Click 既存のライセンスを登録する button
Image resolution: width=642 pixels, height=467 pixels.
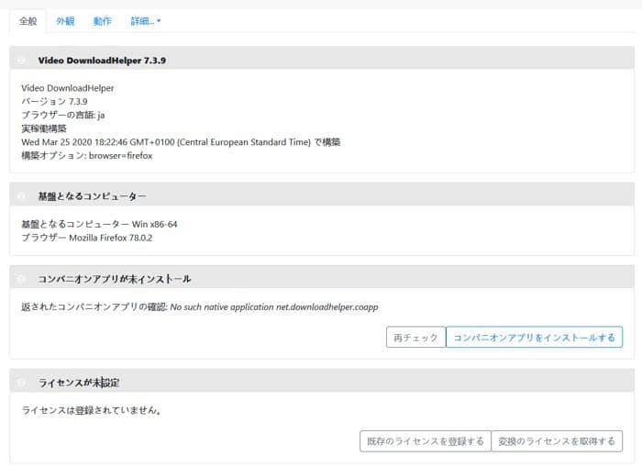[x=426, y=441]
